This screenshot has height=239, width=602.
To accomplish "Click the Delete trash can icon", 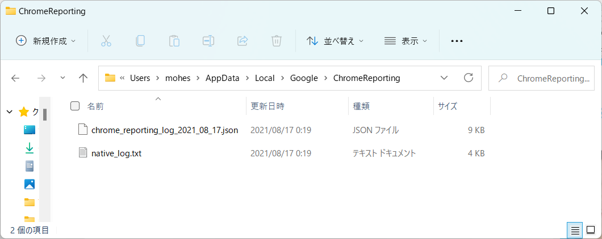I will coord(277,41).
